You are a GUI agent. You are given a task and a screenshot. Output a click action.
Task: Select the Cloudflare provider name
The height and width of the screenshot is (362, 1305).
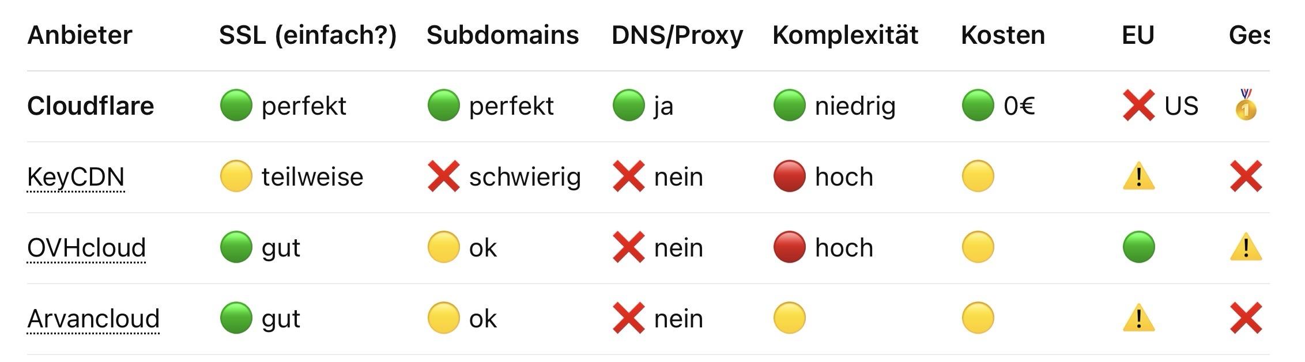pos(90,106)
